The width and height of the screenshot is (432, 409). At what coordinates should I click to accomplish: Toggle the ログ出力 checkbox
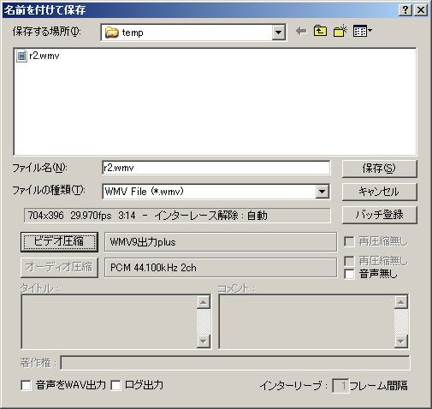point(115,386)
